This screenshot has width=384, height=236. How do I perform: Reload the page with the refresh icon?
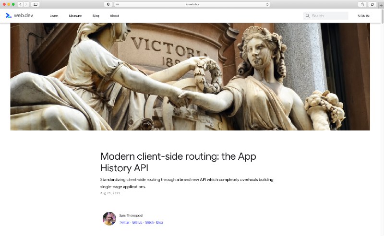click(x=267, y=4)
